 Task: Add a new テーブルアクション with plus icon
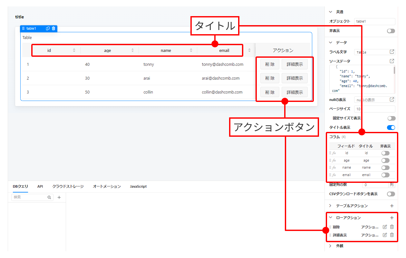pos(392,206)
